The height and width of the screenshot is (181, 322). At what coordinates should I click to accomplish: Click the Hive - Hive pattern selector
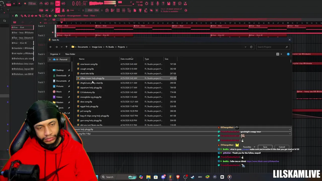tap(93, 10)
